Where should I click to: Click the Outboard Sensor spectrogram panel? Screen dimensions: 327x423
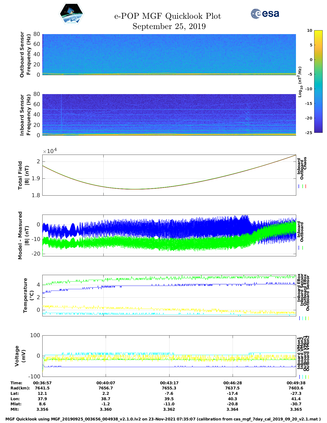(x=169, y=54)
